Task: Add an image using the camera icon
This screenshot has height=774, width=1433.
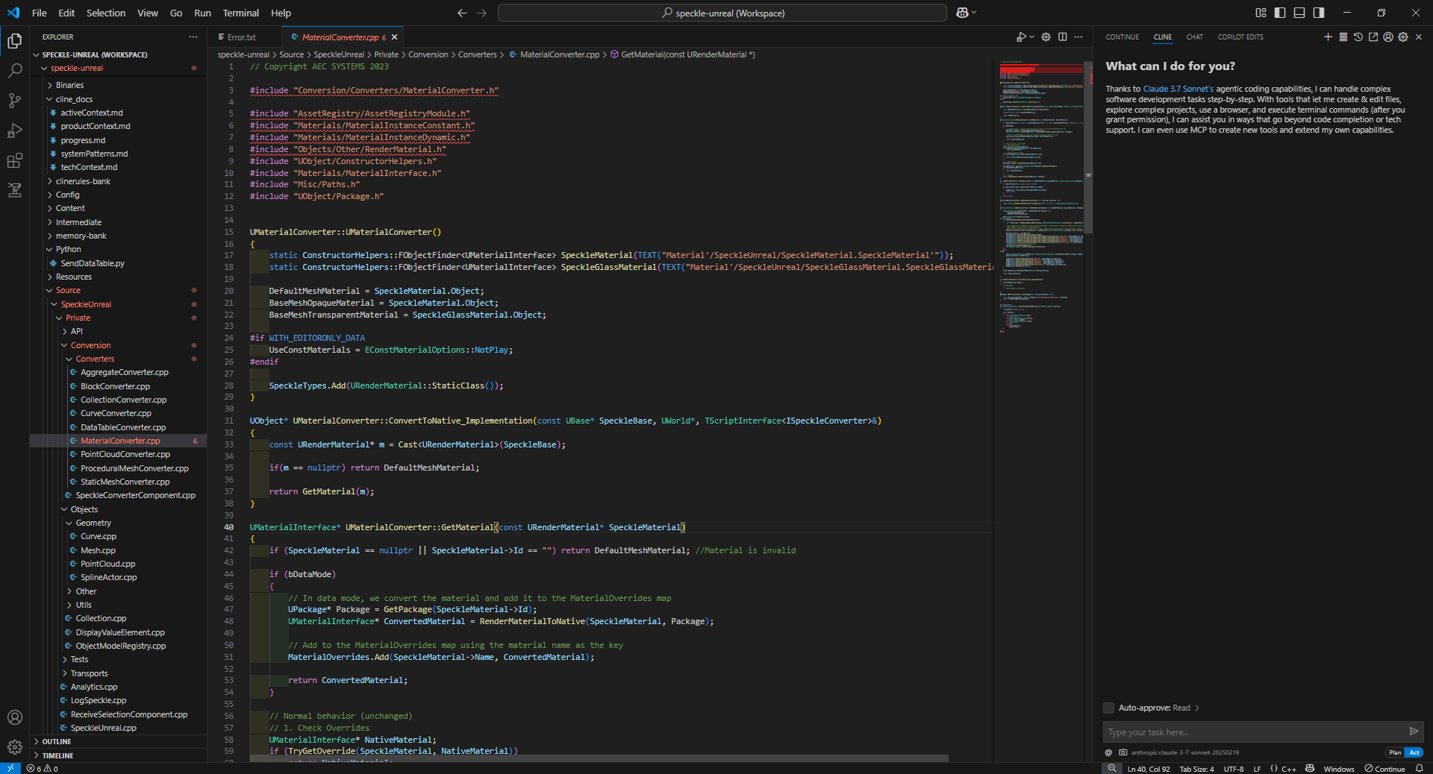Action: click(1123, 752)
